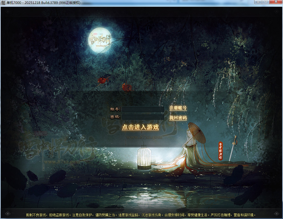Click the window title text 单机7000
This screenshot has height=219, width=283.
tap(14, 2)
